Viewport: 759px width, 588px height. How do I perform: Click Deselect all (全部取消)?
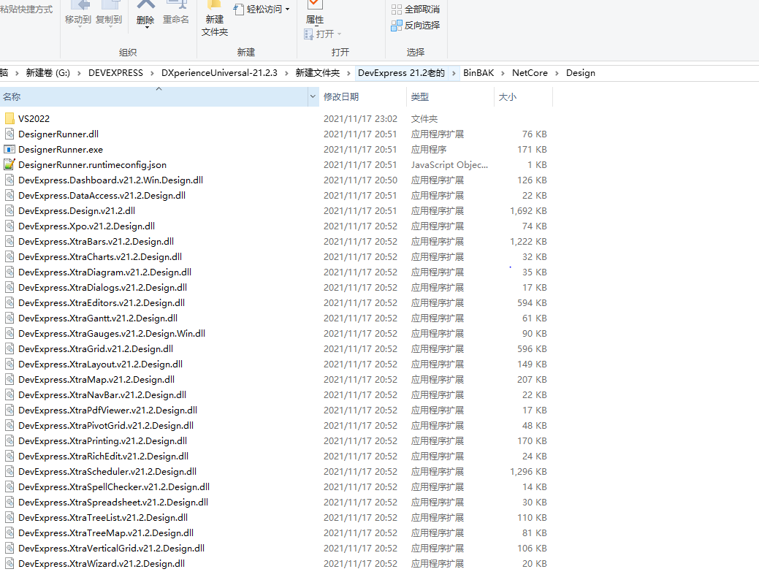point(416,9)
